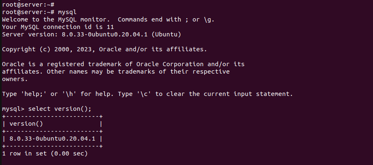This screenshot has height=165, width=373.
Task: Click the bottom border of the result table
Action: [52, 146]
